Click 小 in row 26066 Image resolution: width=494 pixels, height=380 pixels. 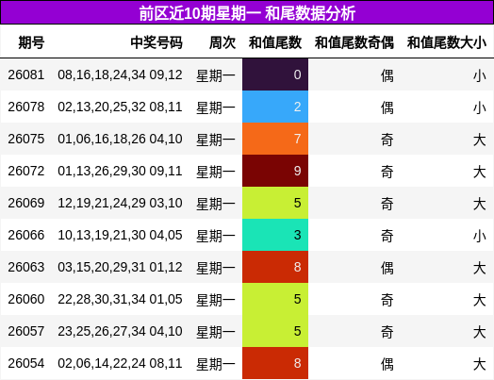click(x=480, y=236)
